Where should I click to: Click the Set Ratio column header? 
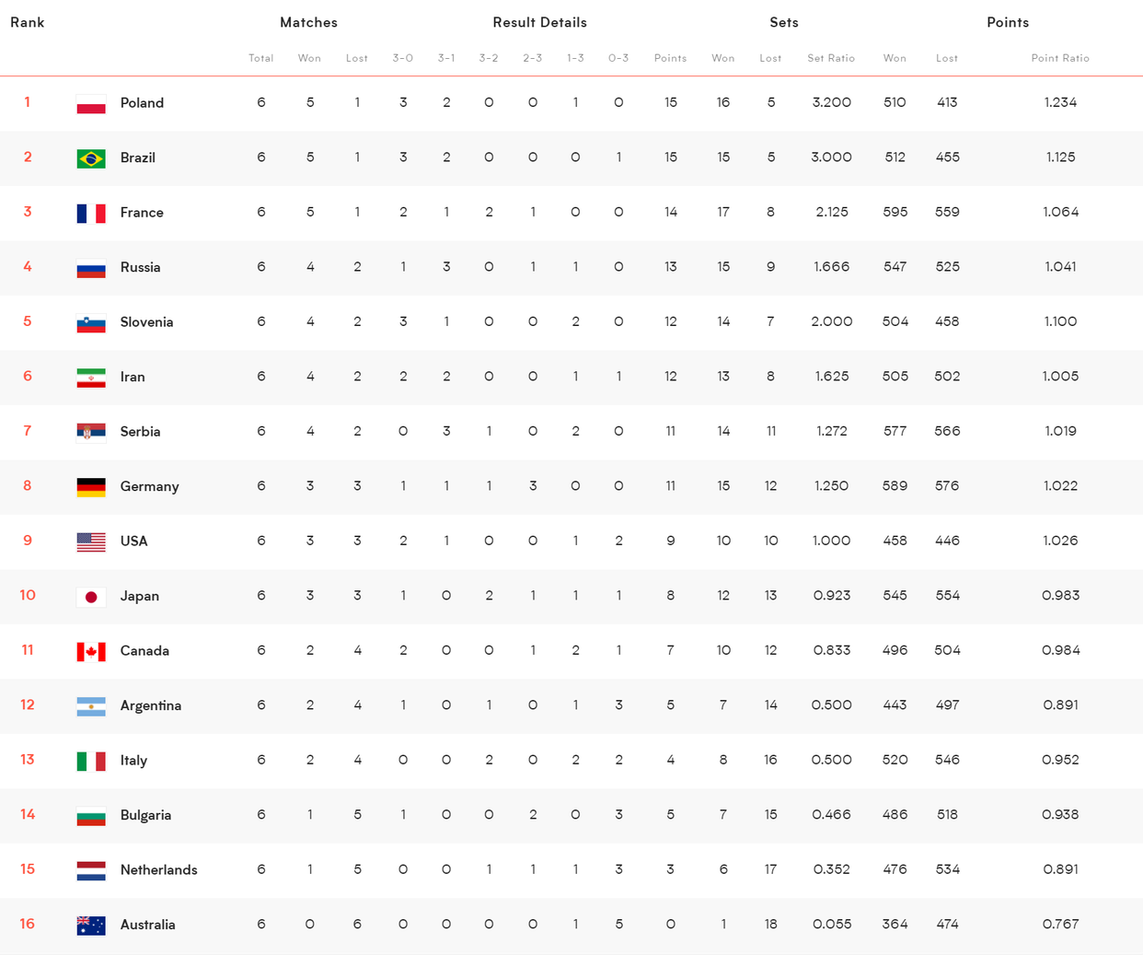click(x=831, y=58)
